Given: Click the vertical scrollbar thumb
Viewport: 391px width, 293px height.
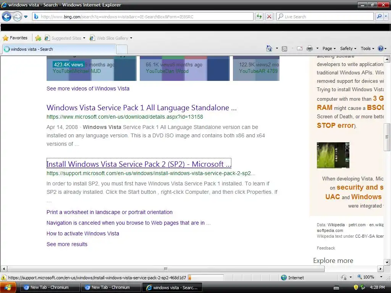Looking at the screenshot, I should pos(387,137).
